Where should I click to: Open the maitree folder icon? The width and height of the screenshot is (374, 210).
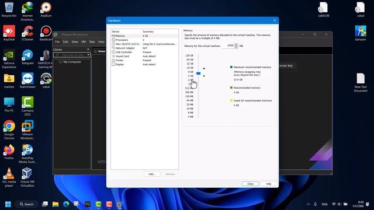coord(9,80)
